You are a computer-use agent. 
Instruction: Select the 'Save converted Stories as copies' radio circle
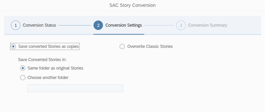pos(13,46)
